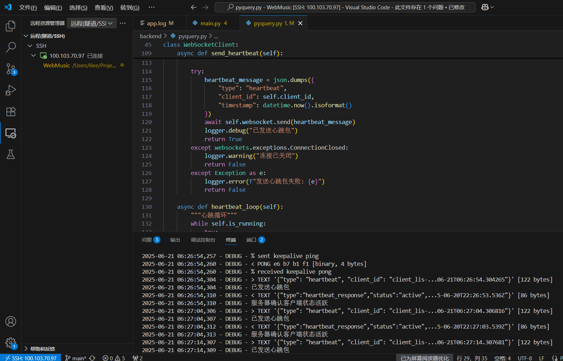The image size is (563, 361).
Task: Open the Testing flask view
Action: [11, 154]
